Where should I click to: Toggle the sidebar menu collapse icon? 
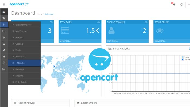[x=4, y=4]
